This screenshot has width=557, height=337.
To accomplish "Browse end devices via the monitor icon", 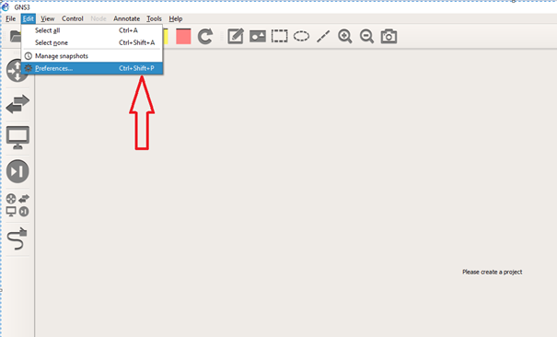I will 17,137.
